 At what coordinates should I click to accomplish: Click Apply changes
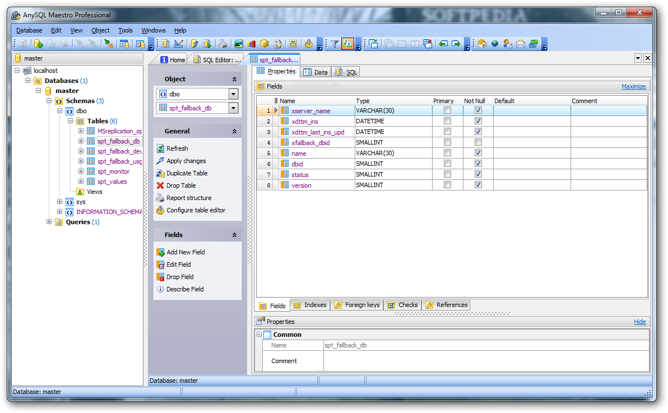[181, 161]
